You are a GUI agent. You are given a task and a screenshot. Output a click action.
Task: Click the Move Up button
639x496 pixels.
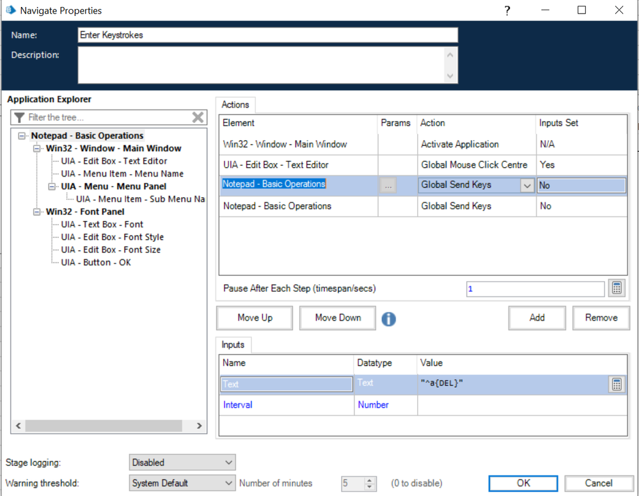click(255, 318)
